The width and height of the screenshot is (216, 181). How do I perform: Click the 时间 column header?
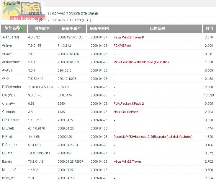[210, 29]
